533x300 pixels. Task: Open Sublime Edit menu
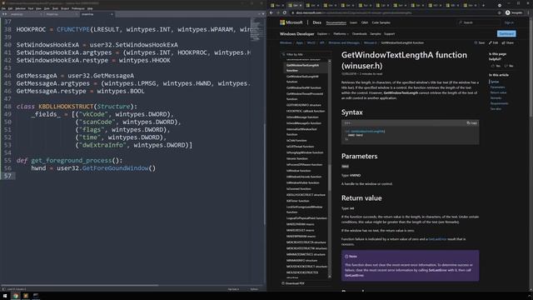coord(10,8)
